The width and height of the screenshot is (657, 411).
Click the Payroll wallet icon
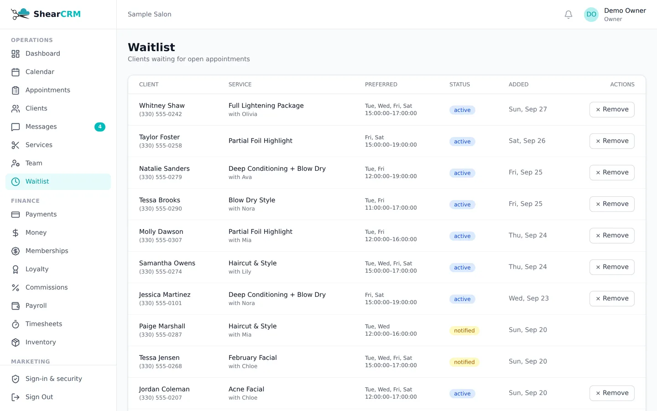pos(16,306)
